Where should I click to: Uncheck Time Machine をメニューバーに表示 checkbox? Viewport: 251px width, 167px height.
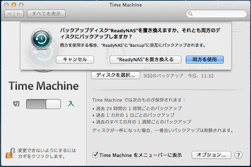[x=95, y=155]
